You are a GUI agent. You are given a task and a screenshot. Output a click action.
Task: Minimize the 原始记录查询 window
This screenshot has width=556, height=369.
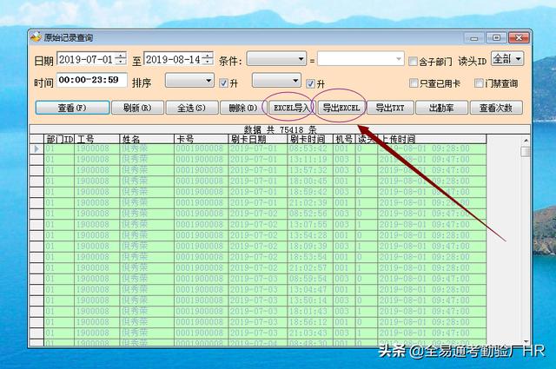pos(474,38)
